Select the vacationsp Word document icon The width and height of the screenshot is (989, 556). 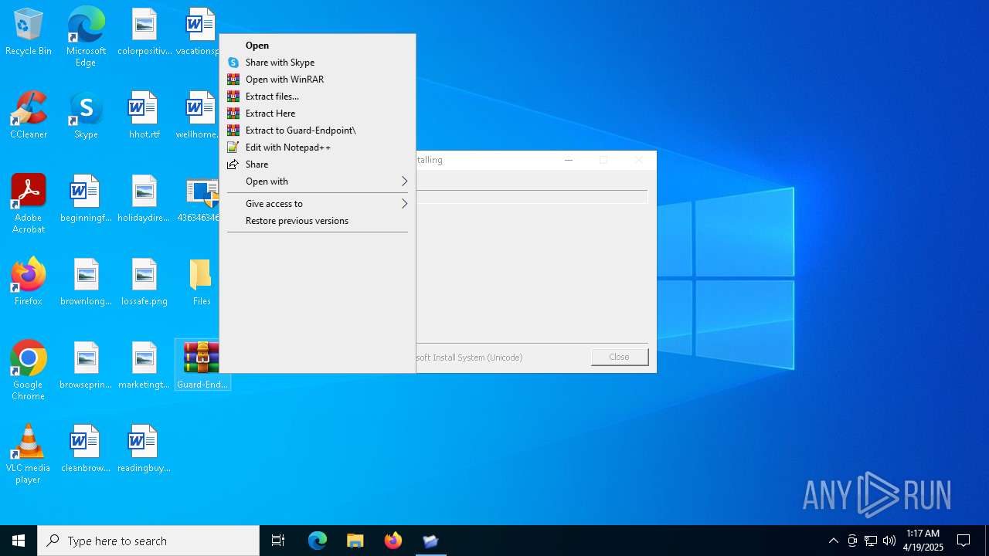(200, 32)
